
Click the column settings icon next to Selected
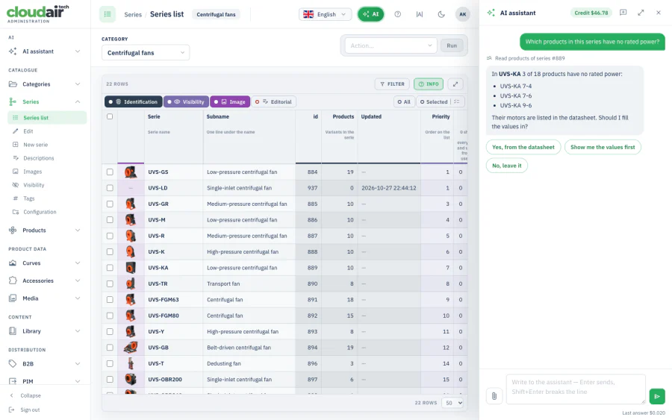pos(457,102)
